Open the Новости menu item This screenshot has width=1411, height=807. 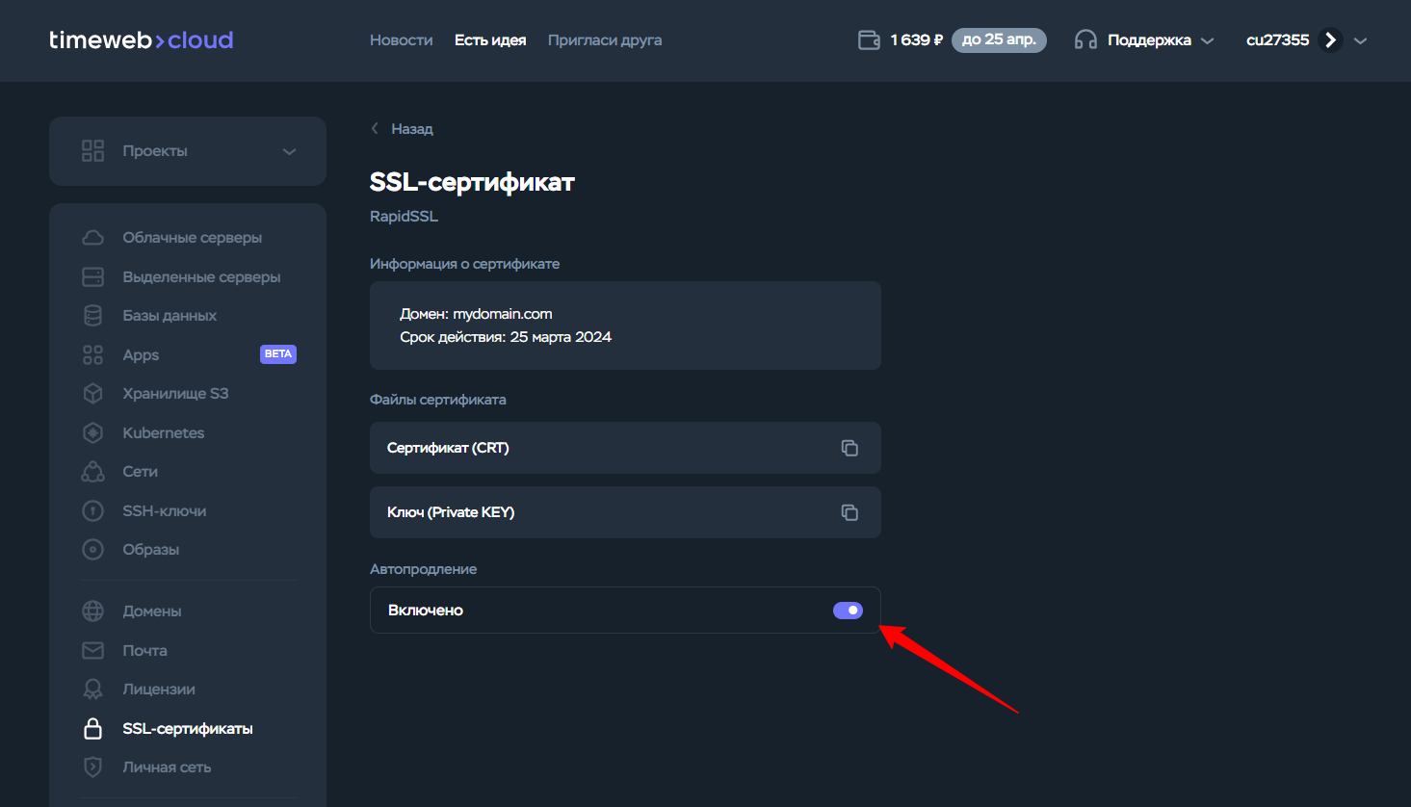click(x=401, y=39)
